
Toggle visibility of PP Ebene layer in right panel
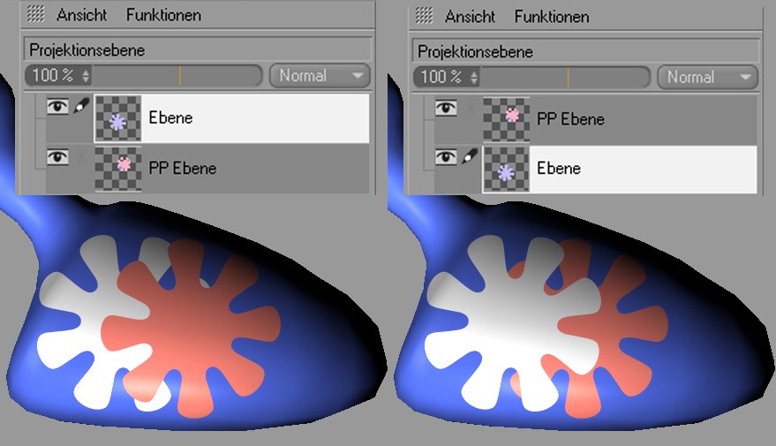pyautogui.click(x=446, y=108)
